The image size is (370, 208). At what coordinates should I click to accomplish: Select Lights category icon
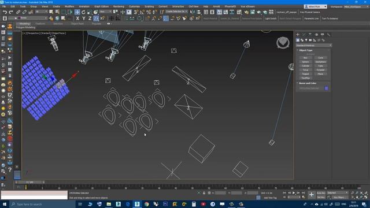point(306,40)
